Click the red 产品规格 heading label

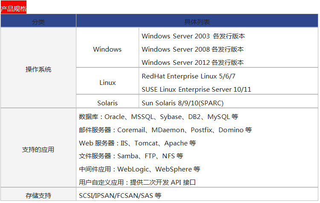14,7
